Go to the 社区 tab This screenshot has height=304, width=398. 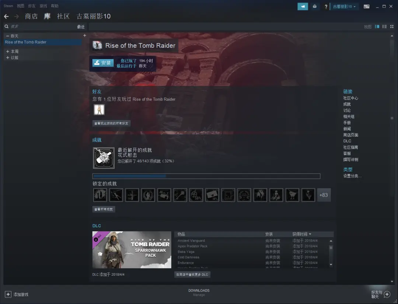[63, 17]
